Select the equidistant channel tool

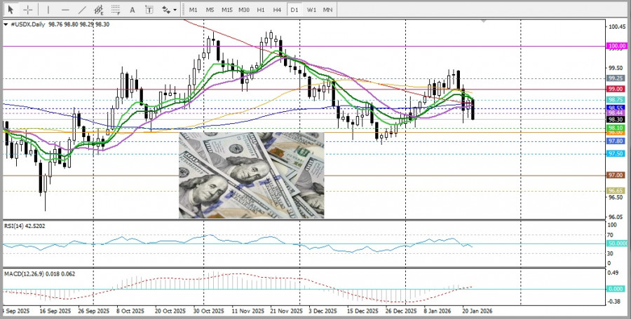(x=99, y=10)
